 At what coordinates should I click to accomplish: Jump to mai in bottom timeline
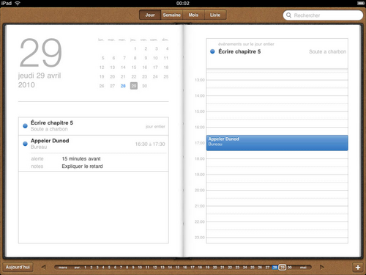303,267
